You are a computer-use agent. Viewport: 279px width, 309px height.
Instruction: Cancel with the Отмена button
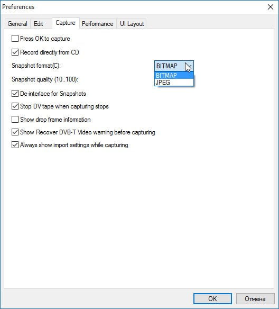255,299
